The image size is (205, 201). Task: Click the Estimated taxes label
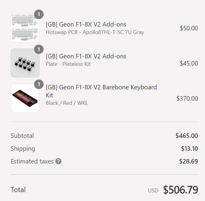tap(32, 161)
